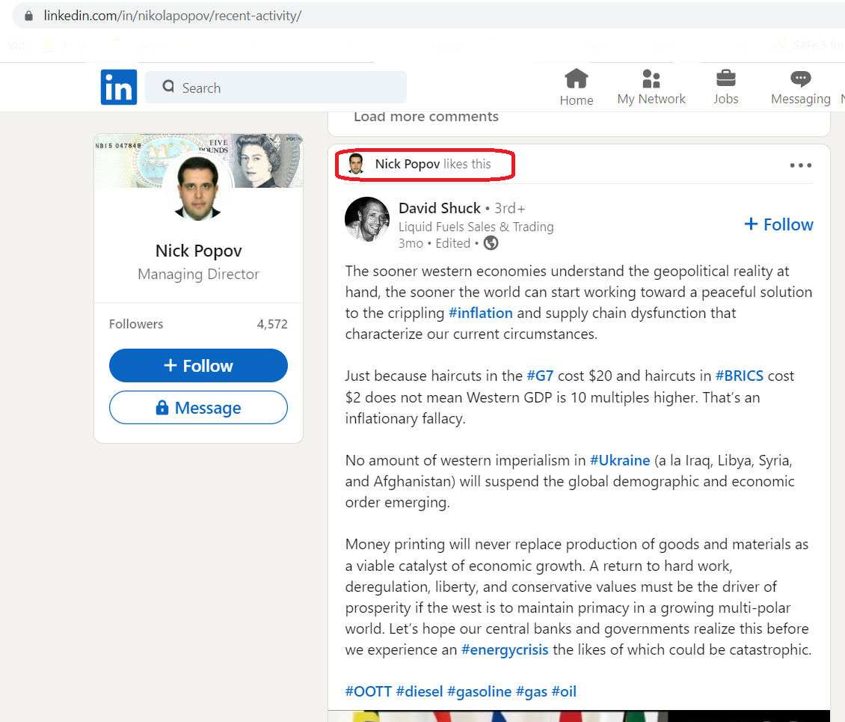
Task: Click the browser address bar lock icon
Action: tap(28, 16)
